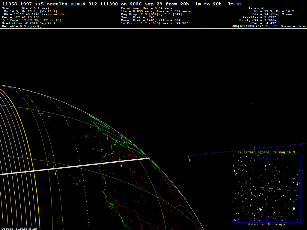Click the green 'of Date' coordinates line

[32, 20]
